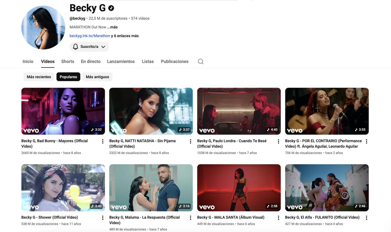Open POR EL CONTRARIO Performance Video title

[x=323, y=144]
